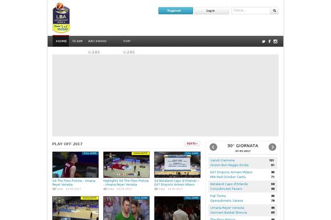Viewport: 331px width, 220px height.
Task: Go to next giornata arrow
Action: click(273, 147)
